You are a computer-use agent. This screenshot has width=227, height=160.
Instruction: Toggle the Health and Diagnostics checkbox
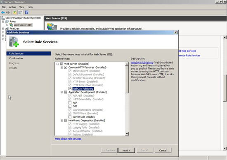[x=66, y=121]
